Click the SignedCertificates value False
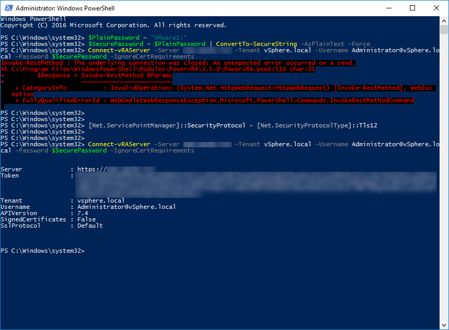Screen dimensions: 449x330 pyautogui.click(x=86, y=219)
